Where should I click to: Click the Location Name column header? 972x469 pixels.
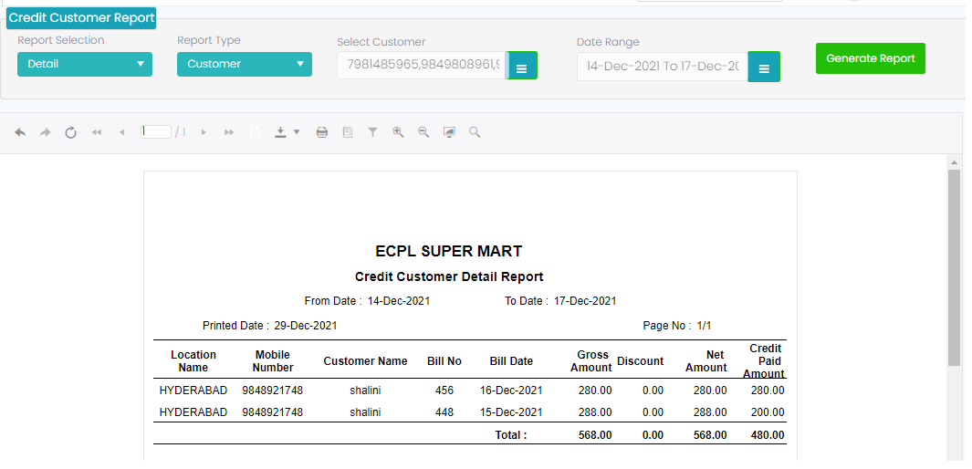[x=193, y=361]
